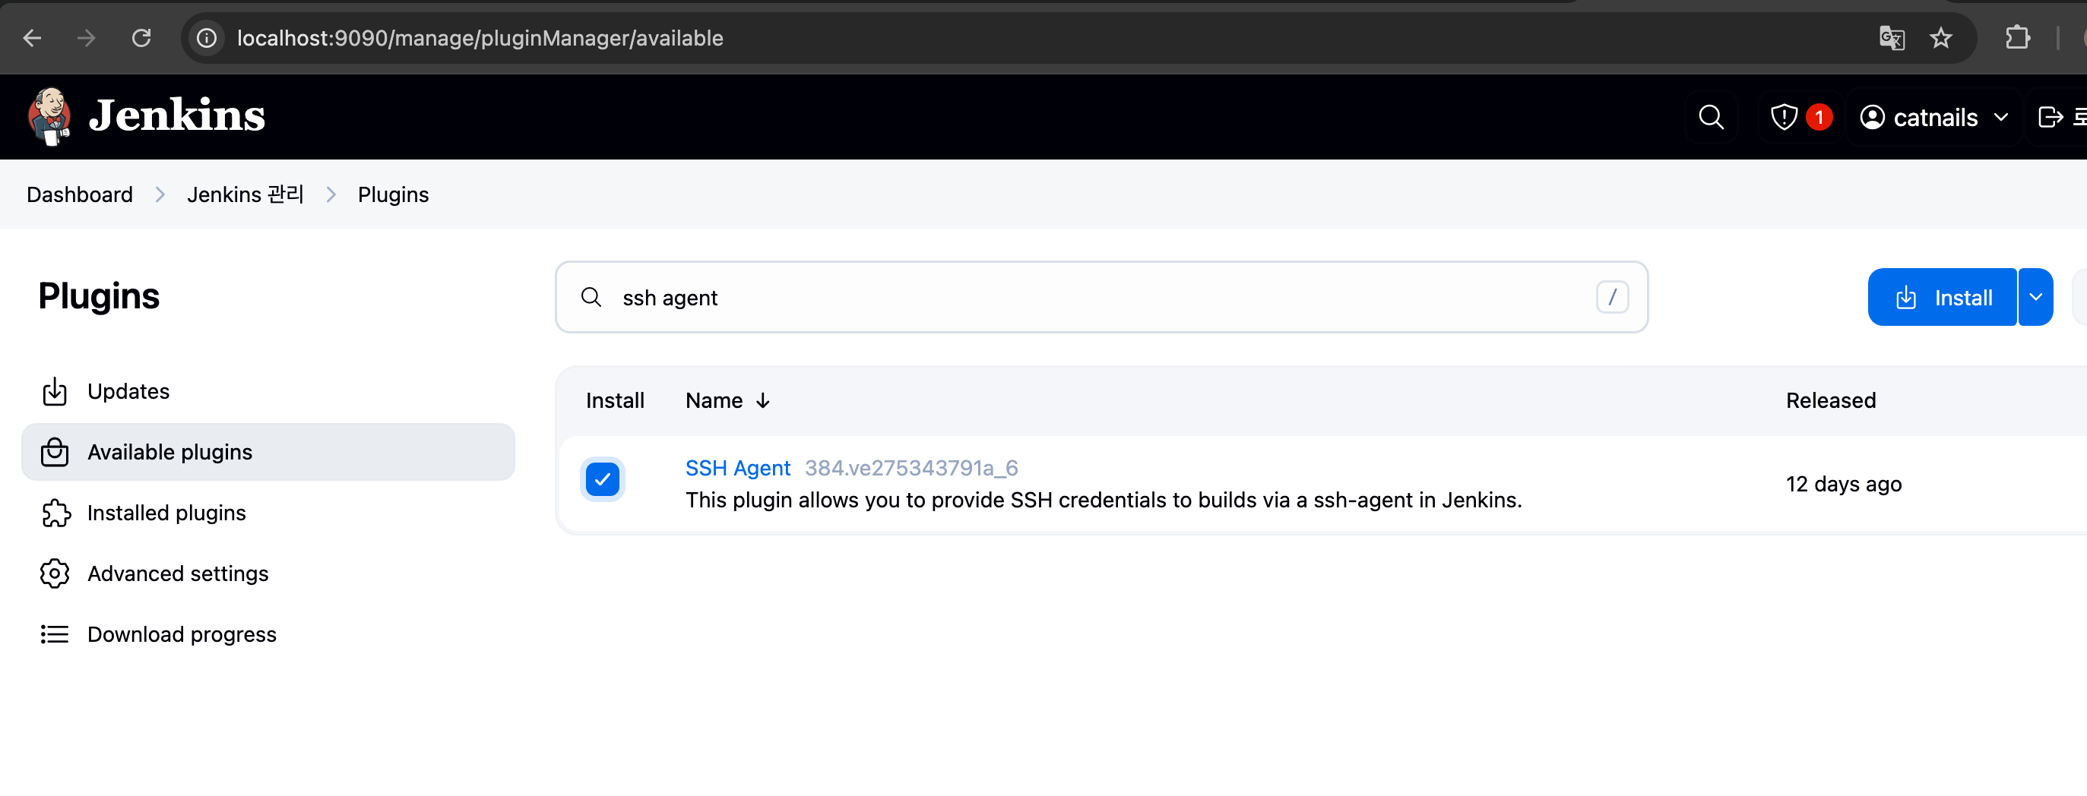The height and width of the screenshot is (796, 2087).
Task: Click the Jenkins butler logo
Action: click(50, 117)
